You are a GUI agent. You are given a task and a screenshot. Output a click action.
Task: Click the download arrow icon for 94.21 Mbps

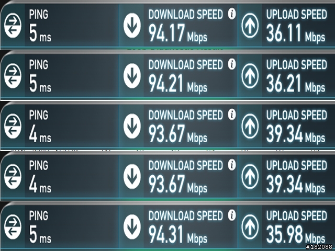click(132, 76)
